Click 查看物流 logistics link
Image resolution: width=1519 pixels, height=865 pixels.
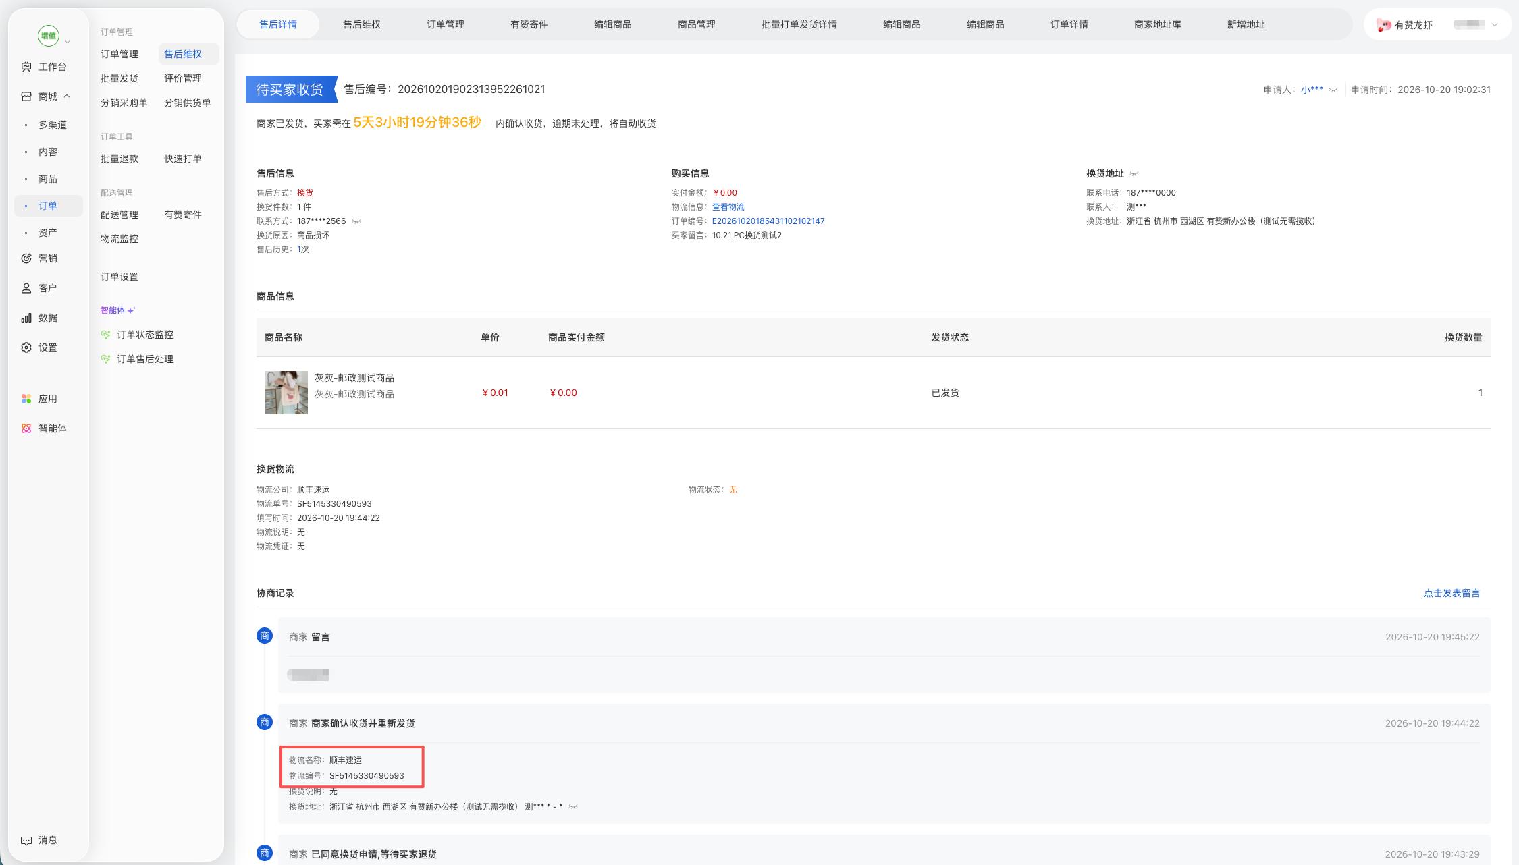coord(728,207)
